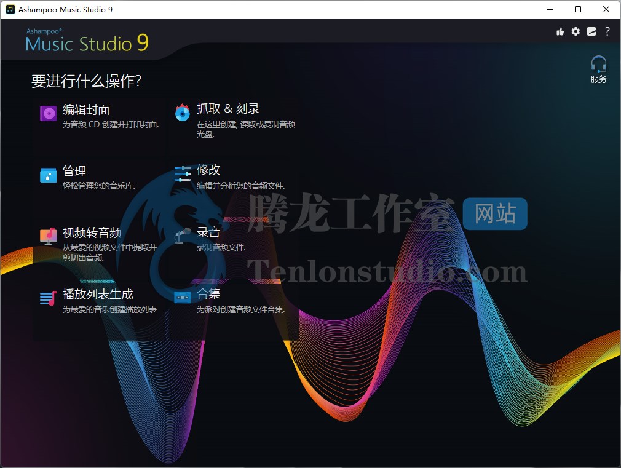This screenshot has height=468, width=621.
Task: Click the playlist icon for 播放列表生成
Action: 49,298
